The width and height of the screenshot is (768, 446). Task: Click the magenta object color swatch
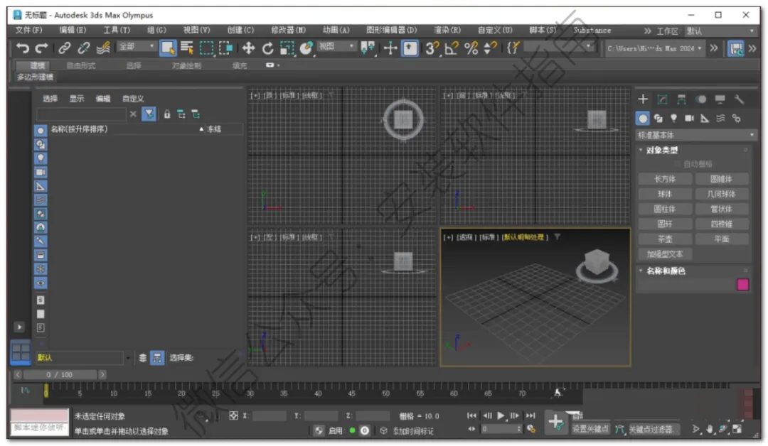pos(742,285)
